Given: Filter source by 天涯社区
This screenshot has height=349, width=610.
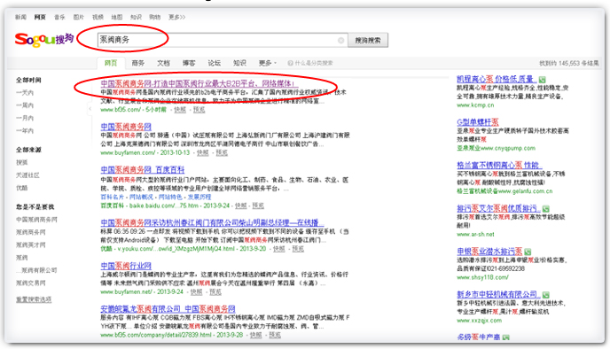Looking at the screenshot, I should (x=27, y=175).
